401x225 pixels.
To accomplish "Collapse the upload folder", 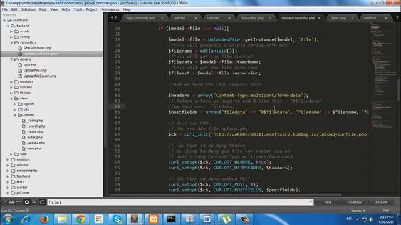I will 15,115.
